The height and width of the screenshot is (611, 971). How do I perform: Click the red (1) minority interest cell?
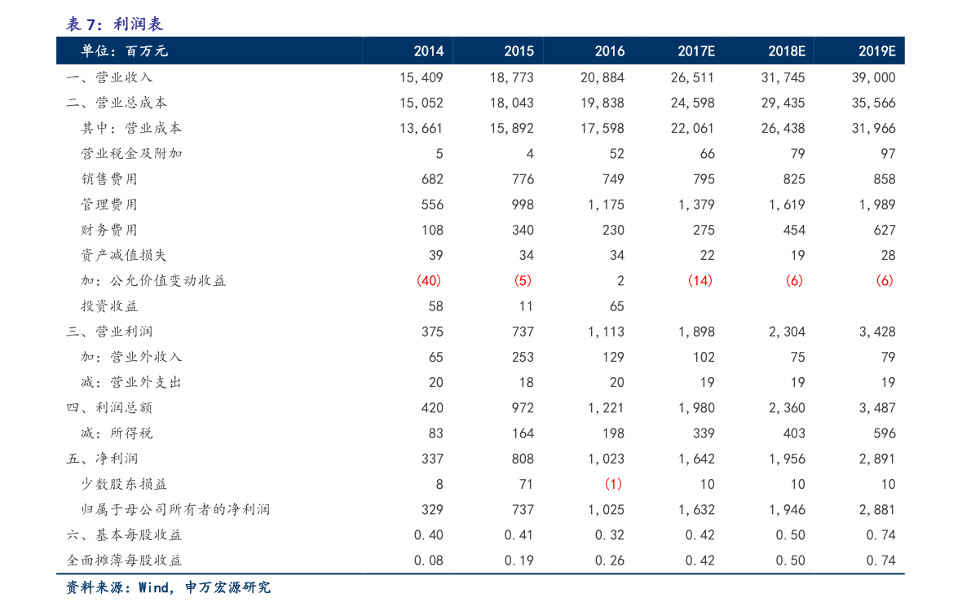(613, 484)
